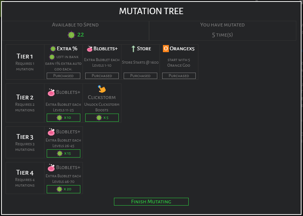
Task: Click the green goo icon beside 22
Action: click(x=71, y=35)
